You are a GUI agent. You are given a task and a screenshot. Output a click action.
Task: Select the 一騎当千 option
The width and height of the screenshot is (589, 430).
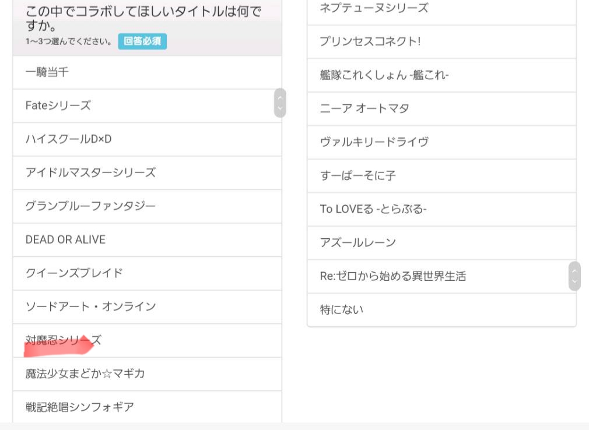[147, 73]
